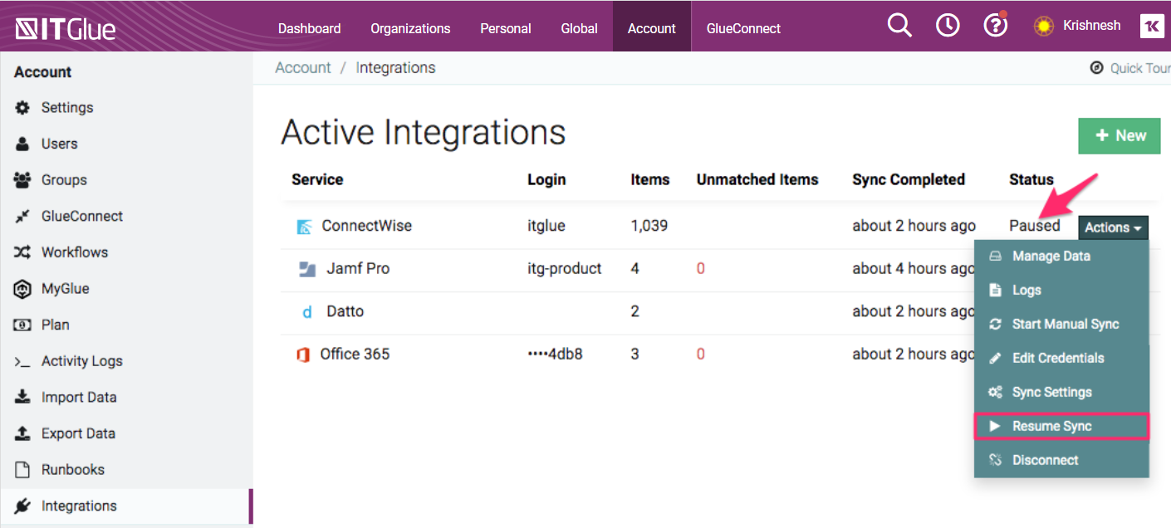Choose Disconnect from Actions menu
This screenshot has width=1171, height=528.
(1061, 460)
